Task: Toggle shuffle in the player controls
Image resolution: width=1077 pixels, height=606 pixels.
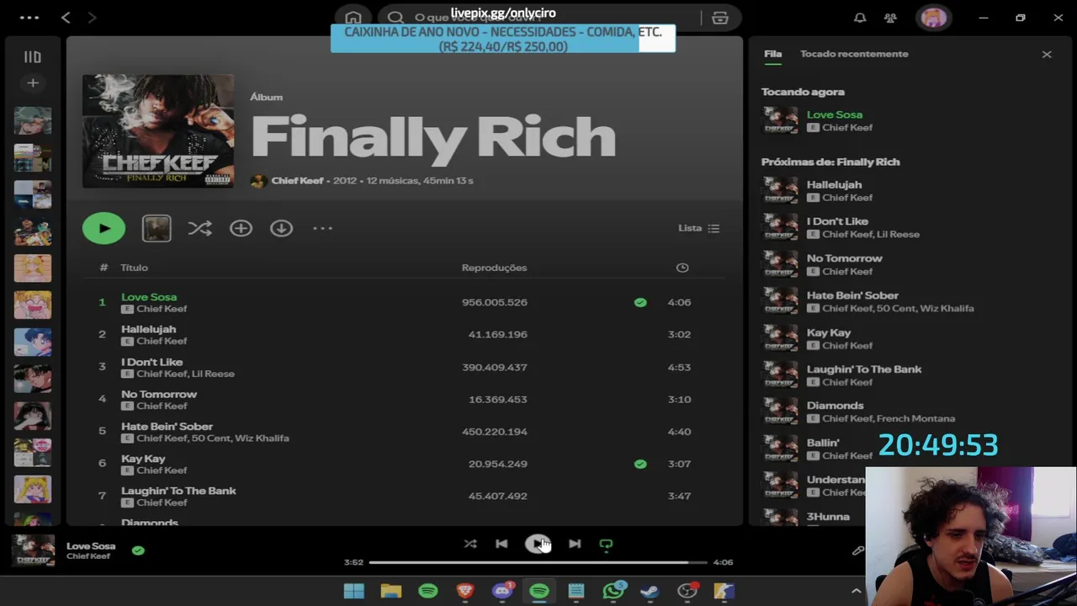Action: (x=470, y=544)
